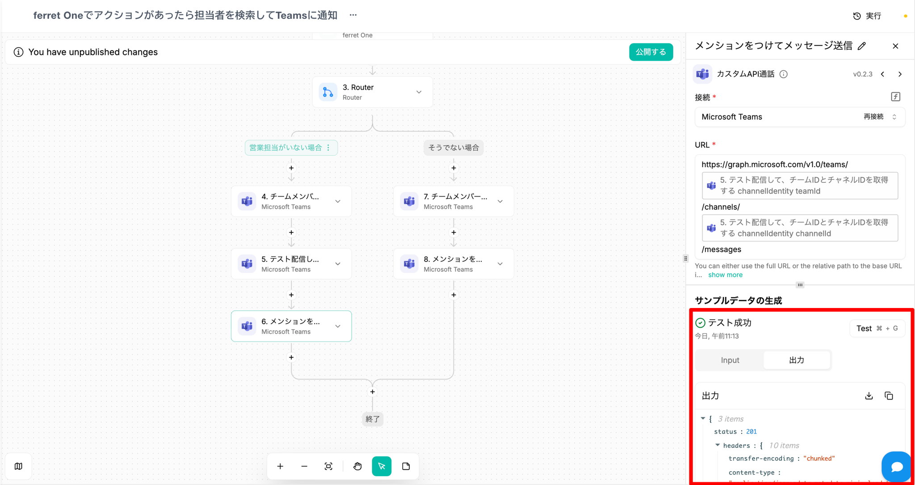Toggle dynamic value for connection field

click(x=895, y=97)
